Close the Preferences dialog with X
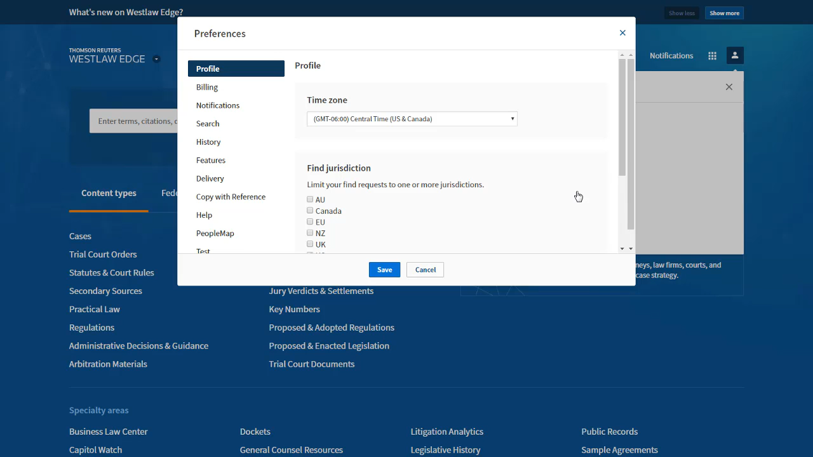 click(622, 33)
